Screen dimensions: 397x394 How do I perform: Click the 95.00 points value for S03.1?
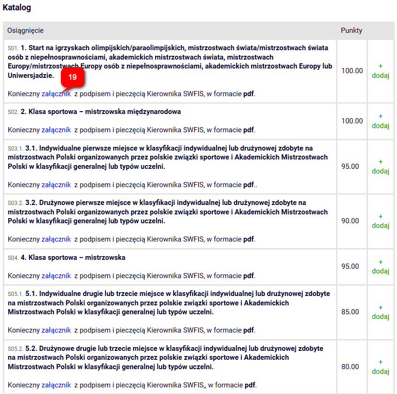point(350,167)
